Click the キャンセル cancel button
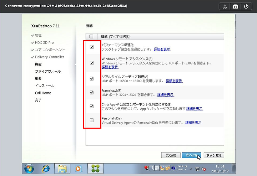Image resolution: width=257 pixels, height=176 pixels. click(x=214, y=155)
